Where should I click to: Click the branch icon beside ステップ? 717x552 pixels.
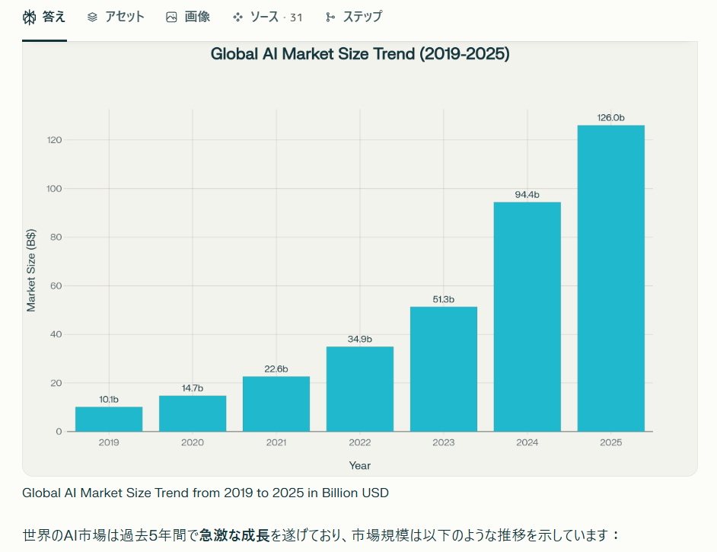tap(330, 17)
